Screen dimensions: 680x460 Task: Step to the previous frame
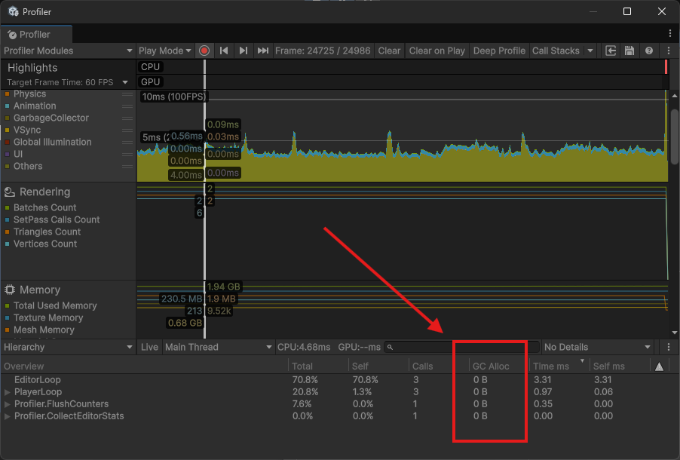(x=224, y=51)
